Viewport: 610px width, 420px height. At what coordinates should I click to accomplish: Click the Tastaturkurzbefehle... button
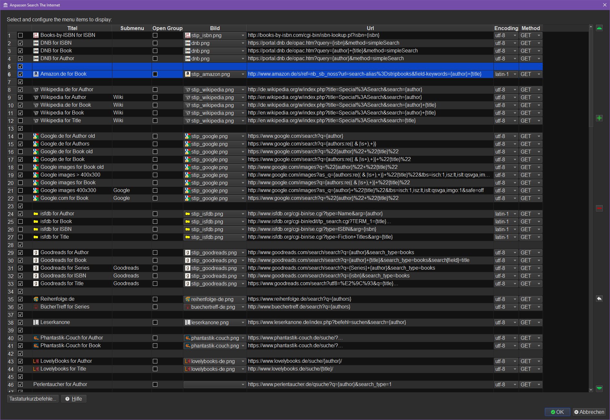click(33, 399)
